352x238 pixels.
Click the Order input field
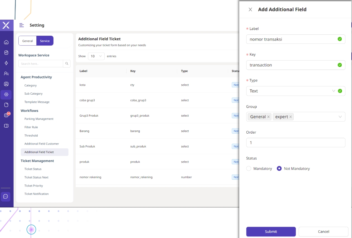tap(295, 143)
